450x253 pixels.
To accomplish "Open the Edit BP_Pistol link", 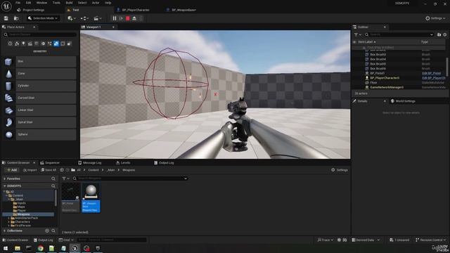I will [431, 73].
